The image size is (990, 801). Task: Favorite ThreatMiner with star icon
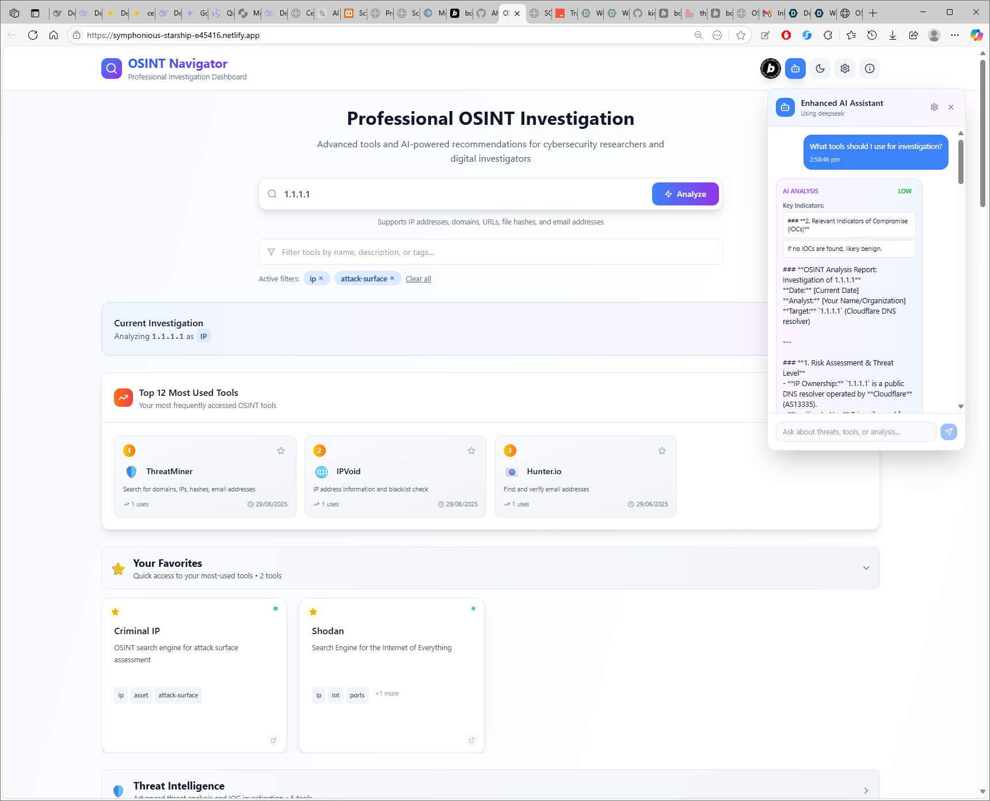tap(281, 451)
